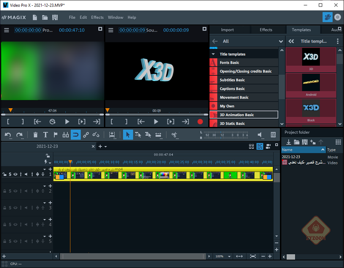Screen dimensions: 344x268
Task: Save the Project folder with its floppy disk icon
Action: pos(305,142)
